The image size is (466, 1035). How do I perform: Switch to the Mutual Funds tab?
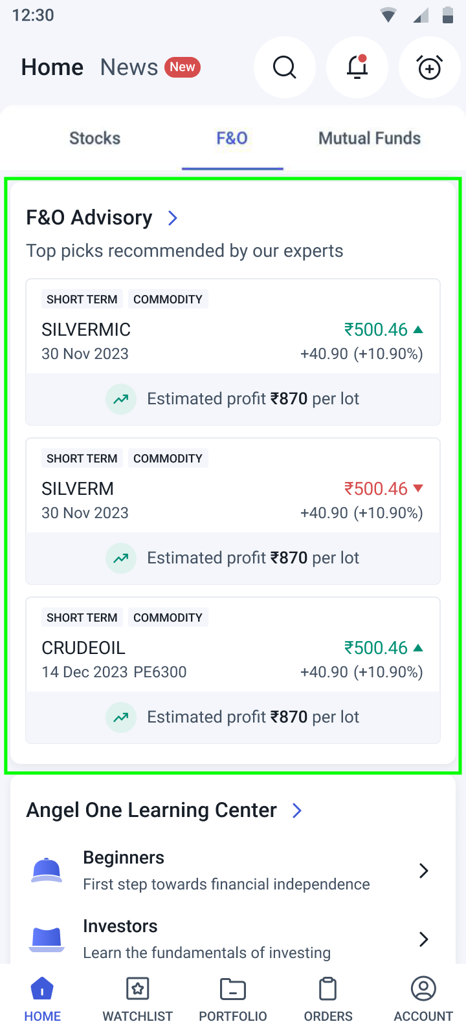click(x=370, y=138)
